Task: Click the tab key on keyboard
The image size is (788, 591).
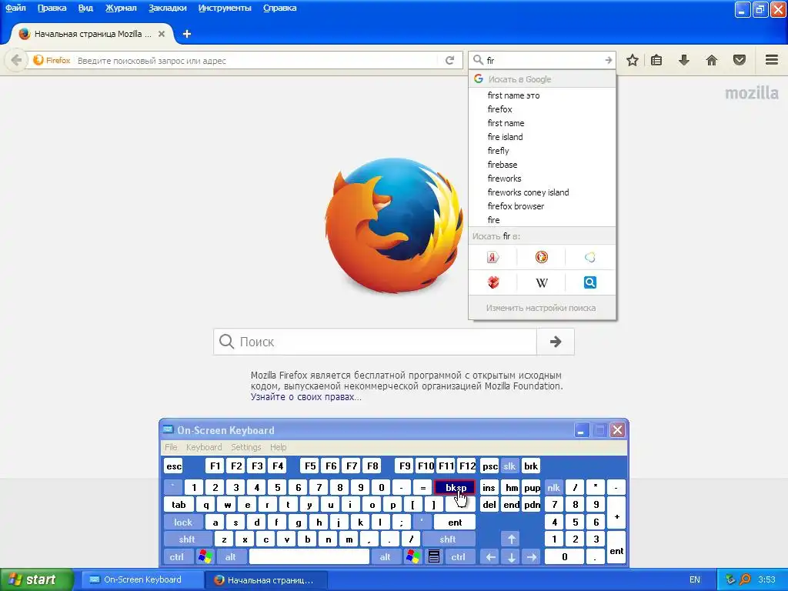Action: tap(179, 505)
